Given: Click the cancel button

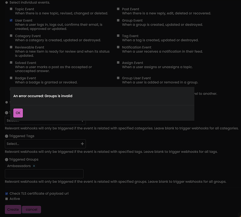Looking at the screenshot, I should pyautogui.click(x=32, y=210).
